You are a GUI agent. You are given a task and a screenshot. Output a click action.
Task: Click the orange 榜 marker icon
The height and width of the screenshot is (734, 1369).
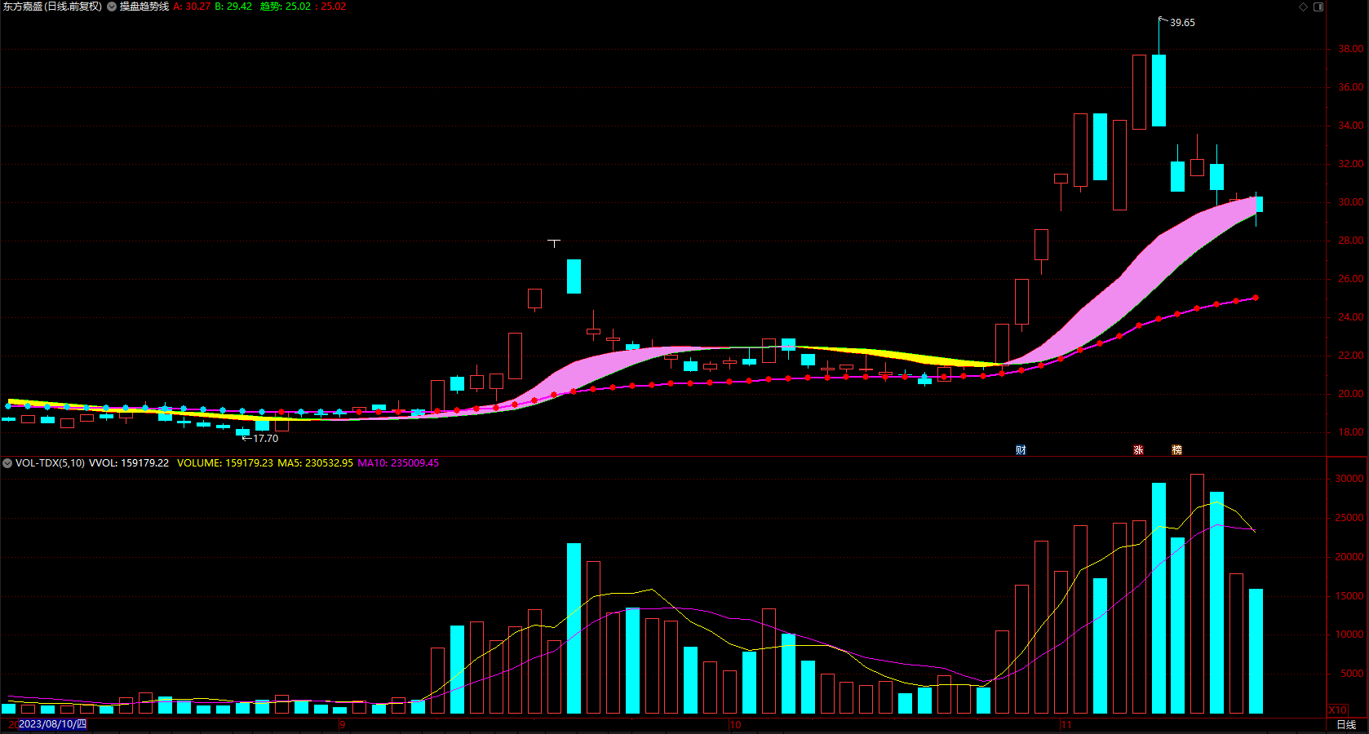(1176, 450)
